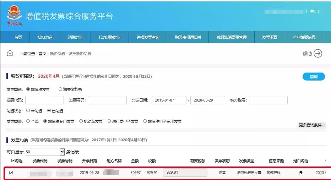Image resolution: width=331 pixels, height=180 pixels.
Task: Click the 销方名称 column header
Action: (114, 161)
